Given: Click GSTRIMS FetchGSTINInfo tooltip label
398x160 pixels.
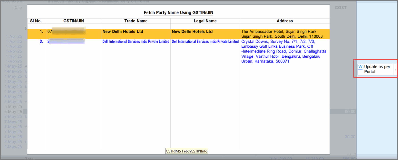Looking at the screenshot, I should (187, 151).
